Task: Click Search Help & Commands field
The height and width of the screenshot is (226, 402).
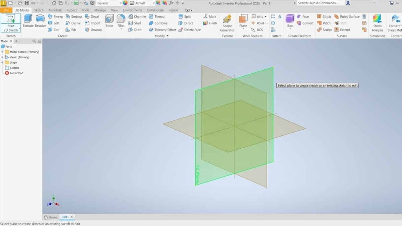Action: click(321, 3)
